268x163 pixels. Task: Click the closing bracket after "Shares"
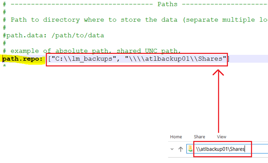tap(229, 59)
